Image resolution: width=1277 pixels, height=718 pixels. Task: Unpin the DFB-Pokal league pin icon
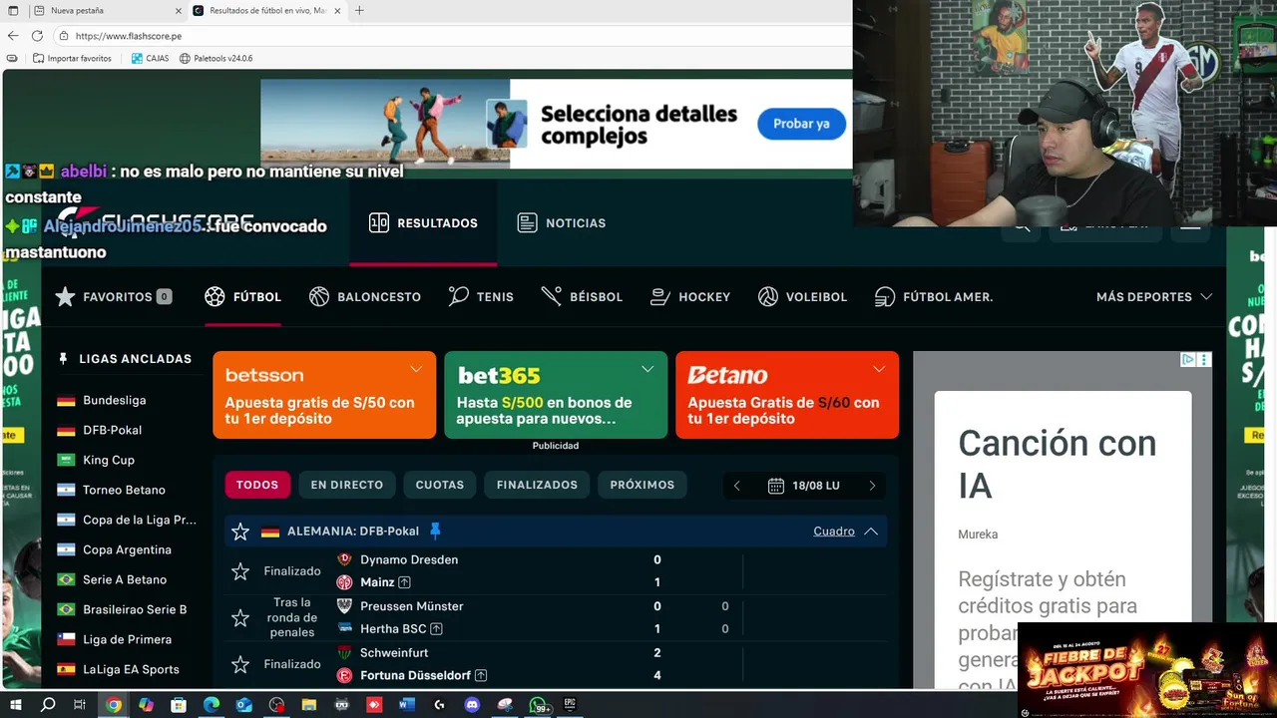coord(434,531)
